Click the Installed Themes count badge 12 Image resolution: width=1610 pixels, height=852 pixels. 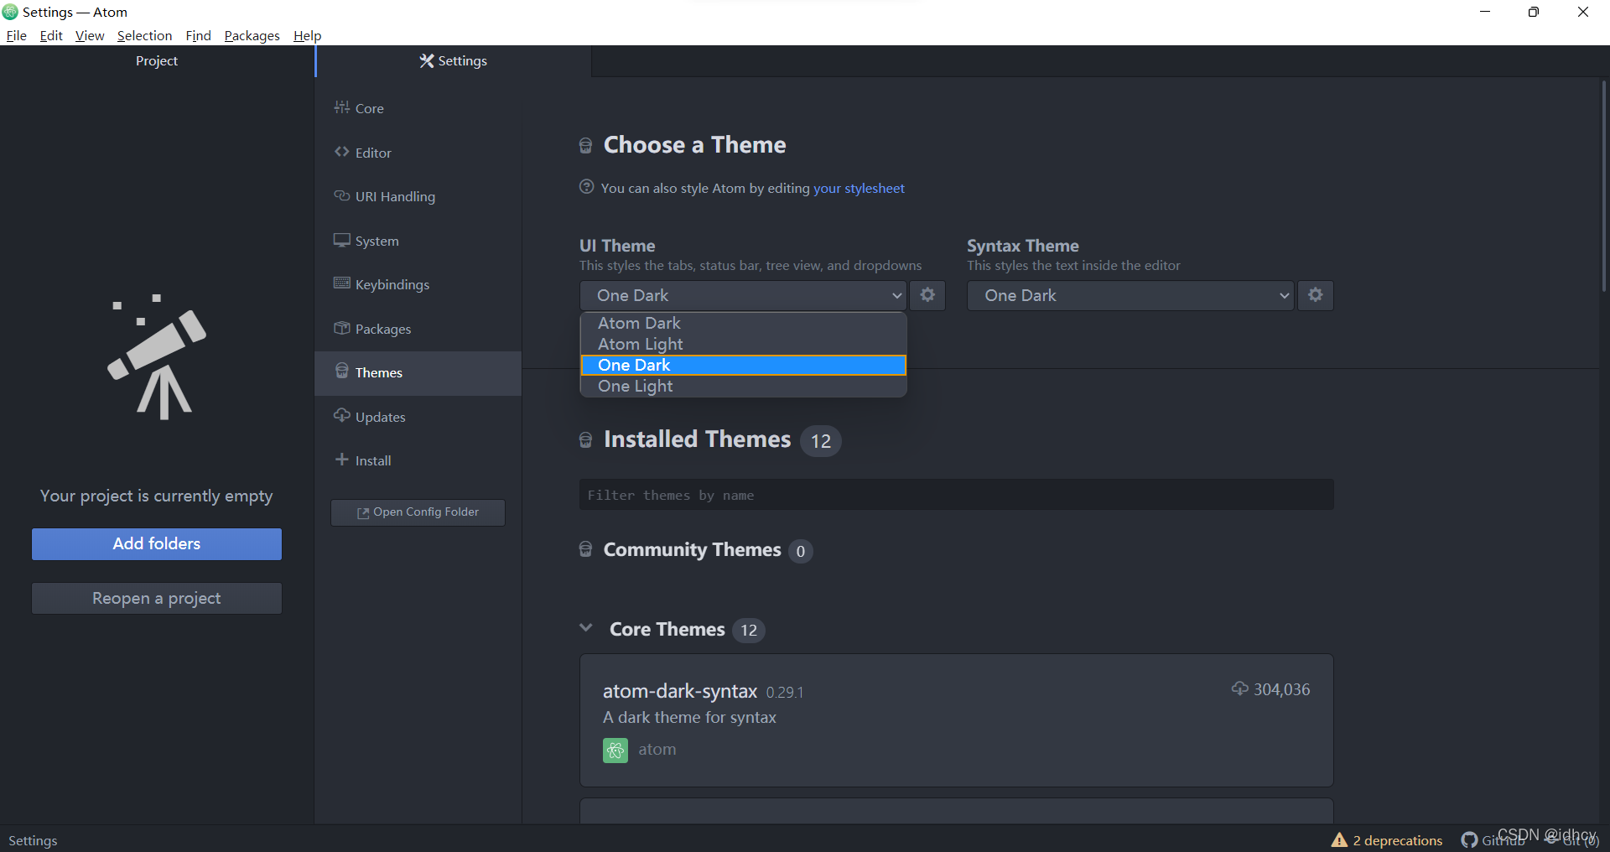click(x=821, y=441)
